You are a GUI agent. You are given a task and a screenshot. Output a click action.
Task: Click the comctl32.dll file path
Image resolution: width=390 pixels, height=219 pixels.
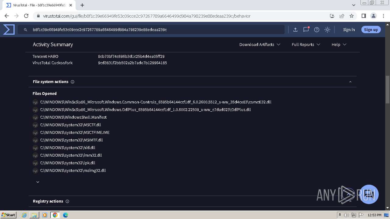(x=156, y=102)
